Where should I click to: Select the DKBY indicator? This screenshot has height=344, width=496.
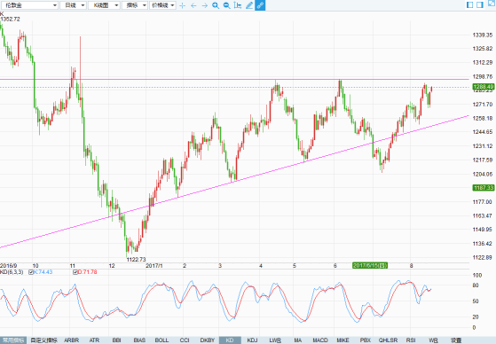tap(208, 340)
